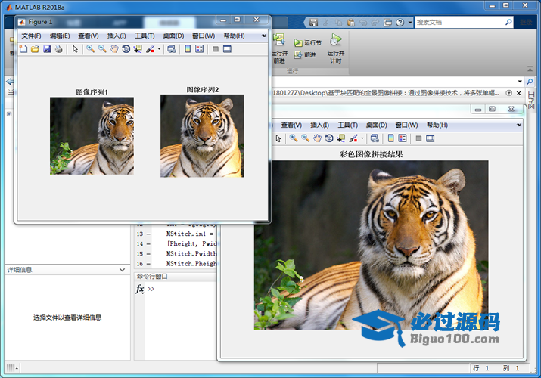
Task: Select Zoom In tool in Figure 1 toolbar
Action: [90, 49]
